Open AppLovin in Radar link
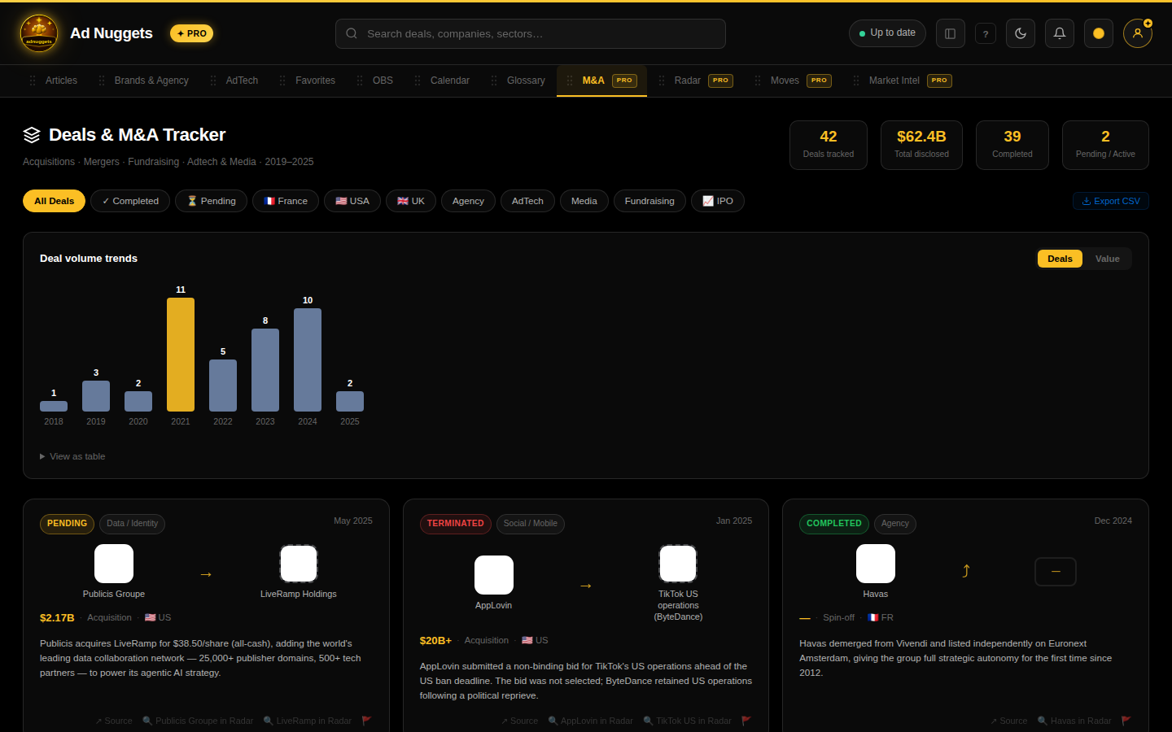Image resolution: width=1172 pixels, height=732 pixels. 591,721
